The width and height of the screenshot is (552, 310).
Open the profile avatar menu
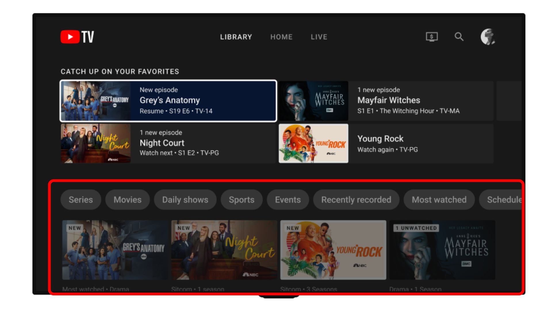488,37
